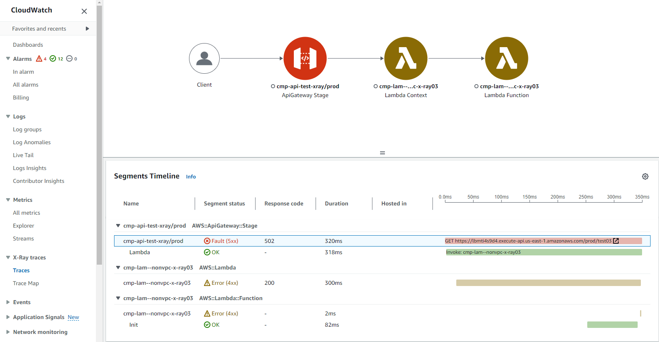Close the CloudWatch navigation panel
Viewport: 659px width, 342px height.
tap(84, 11)
